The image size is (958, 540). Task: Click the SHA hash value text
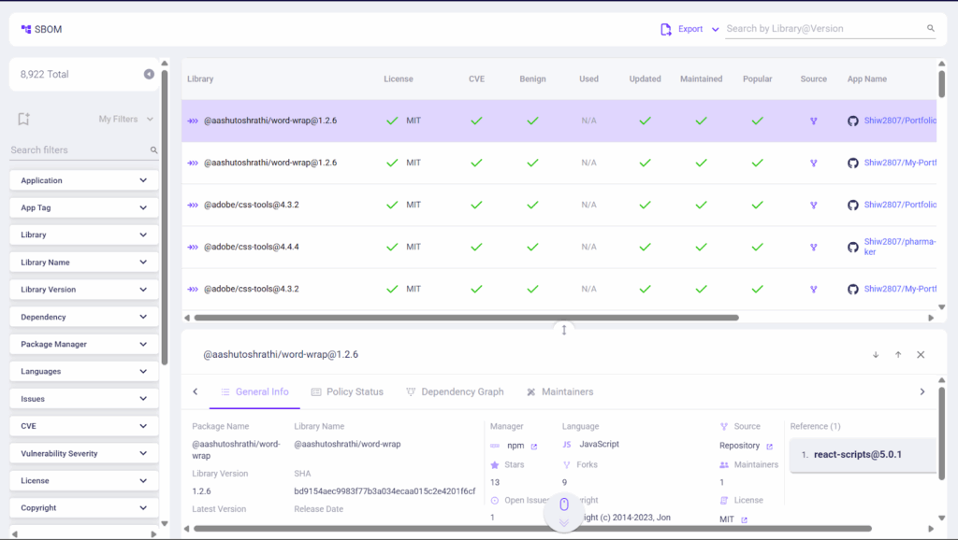[x=385, y=491]
